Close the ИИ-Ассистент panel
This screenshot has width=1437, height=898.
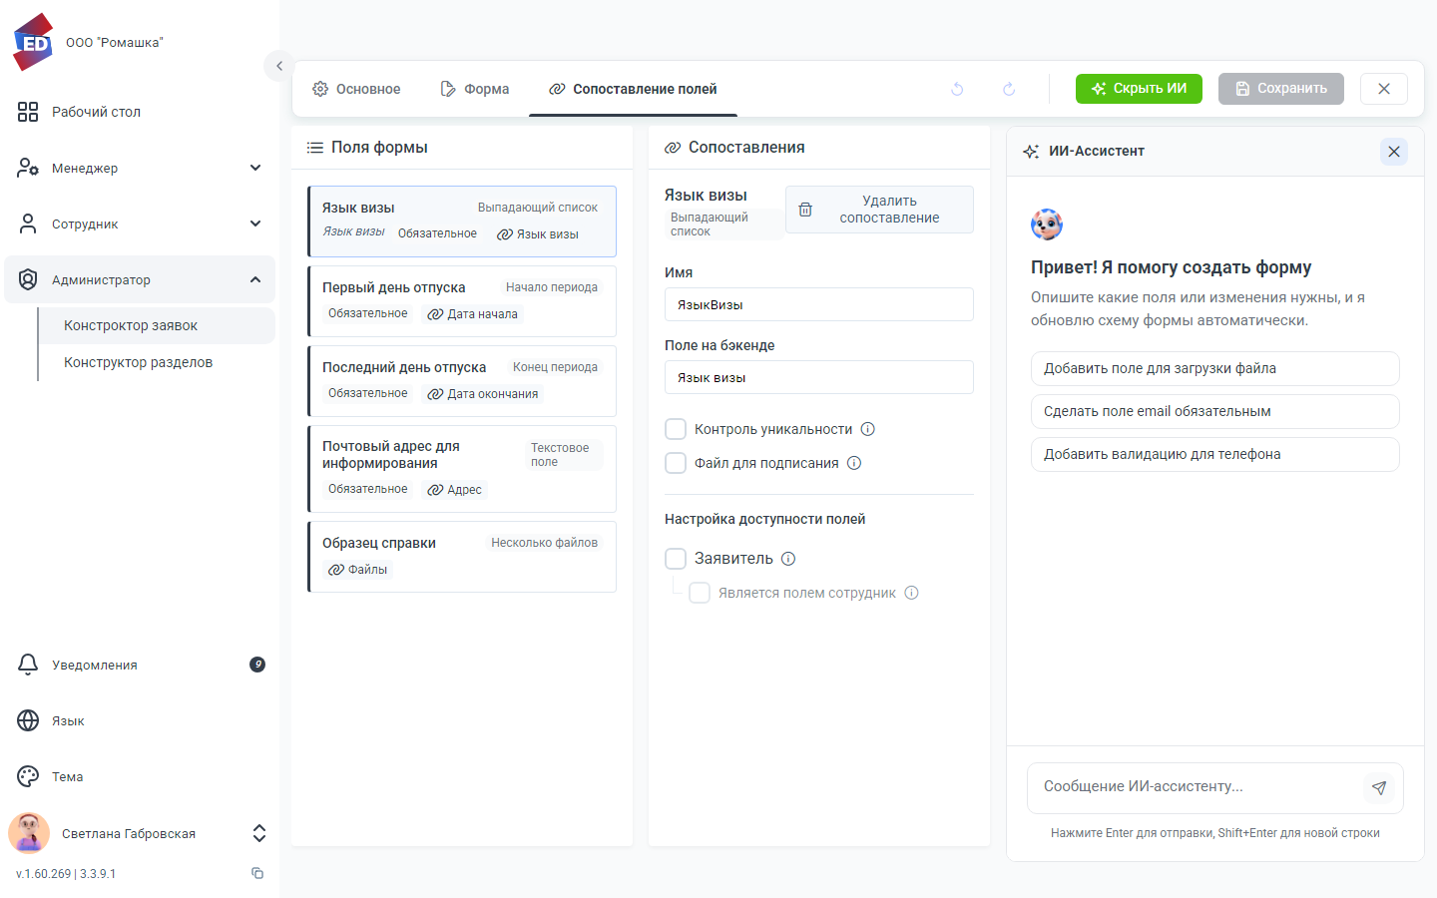coord(1394,152)
